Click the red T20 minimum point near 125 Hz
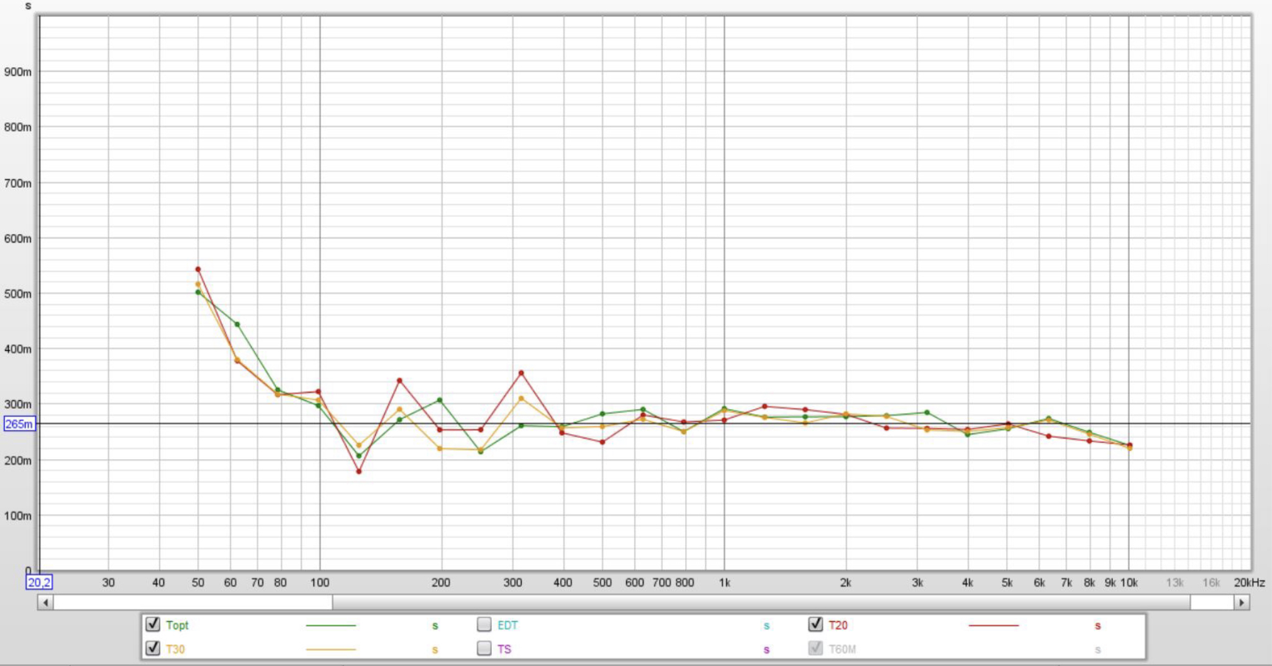Screen dimensions: 1272x666 pyautogui.click(x=359, y=472)
